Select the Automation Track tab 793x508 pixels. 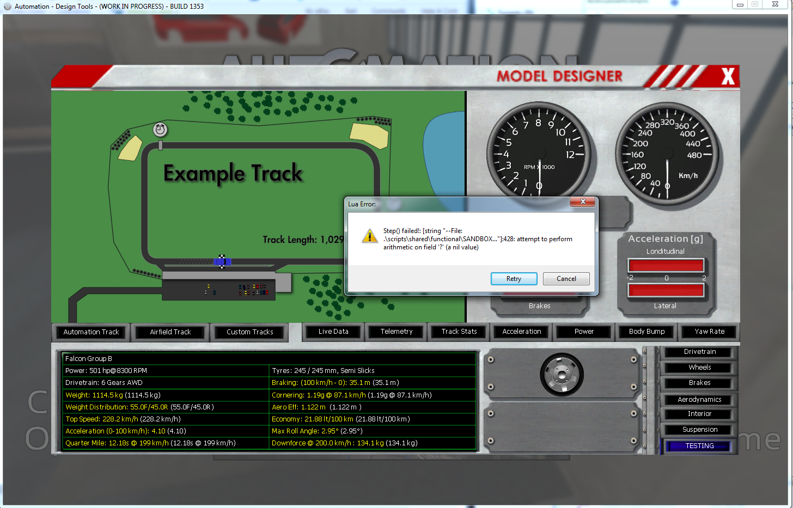(x=91, y=332)
